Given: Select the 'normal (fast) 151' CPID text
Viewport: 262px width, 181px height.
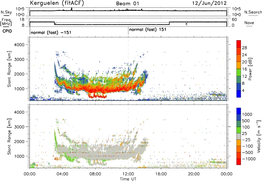Looking at the screenshot, I should click(148, 30).
